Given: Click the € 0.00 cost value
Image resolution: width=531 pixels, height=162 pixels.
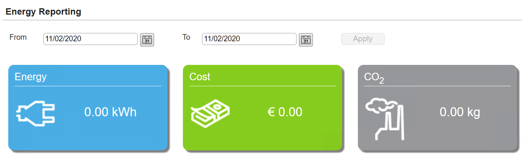Looking at the screenshot, I should (285, 112).
